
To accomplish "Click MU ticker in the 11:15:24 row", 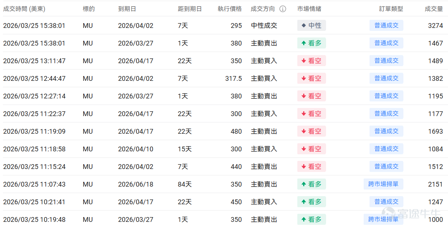I will tap(88, 167).
